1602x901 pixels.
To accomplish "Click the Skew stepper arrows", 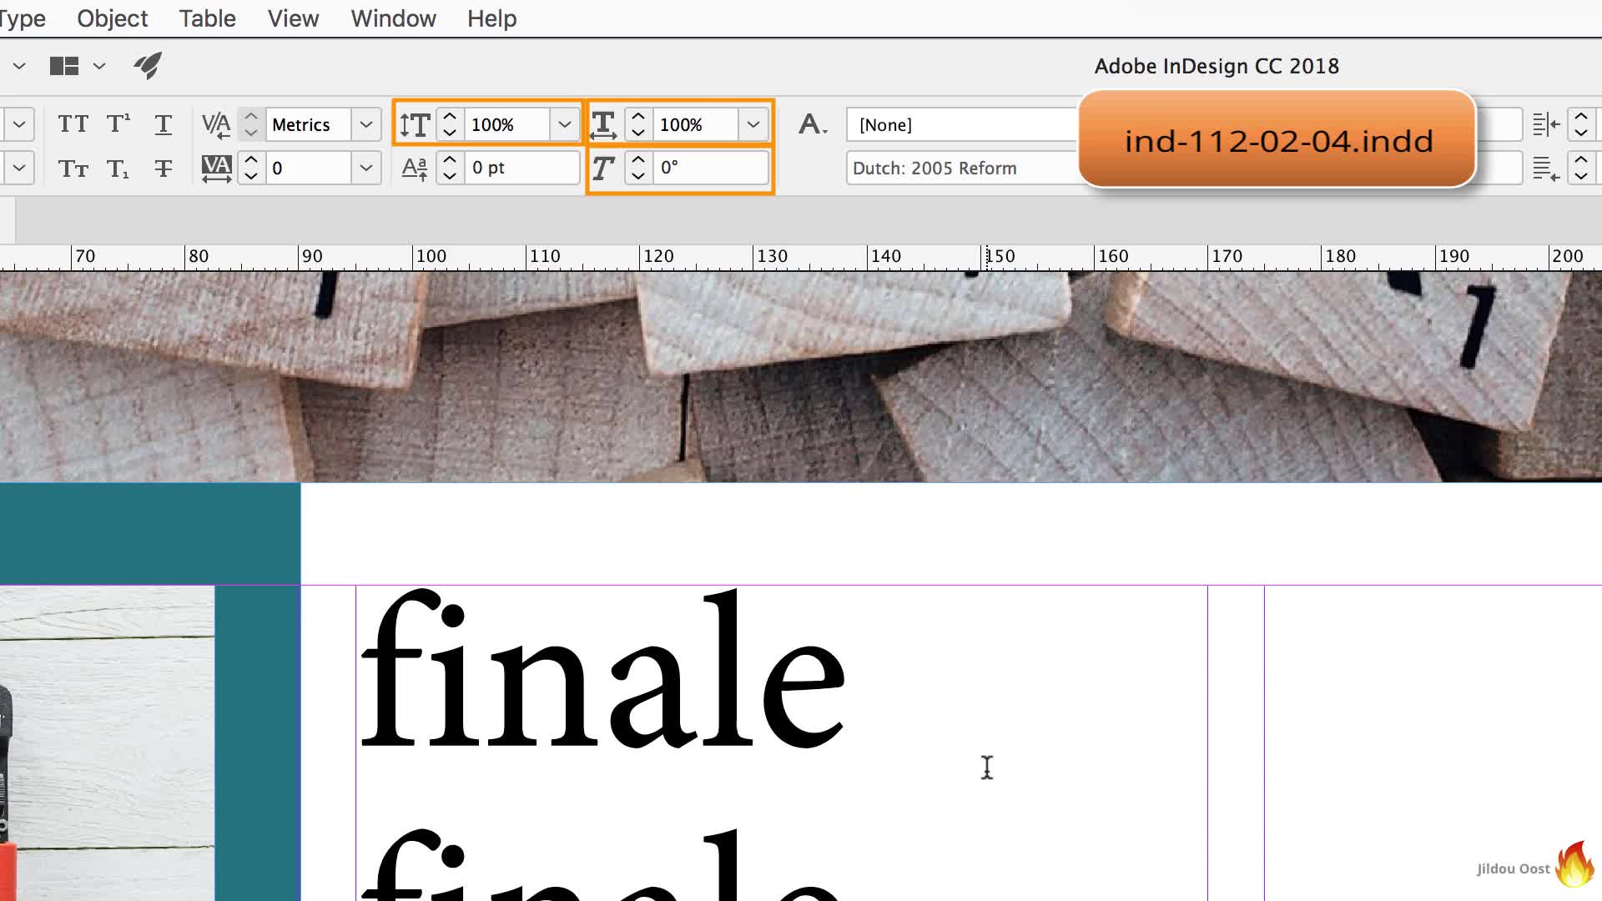I will (x=638, y=169).
